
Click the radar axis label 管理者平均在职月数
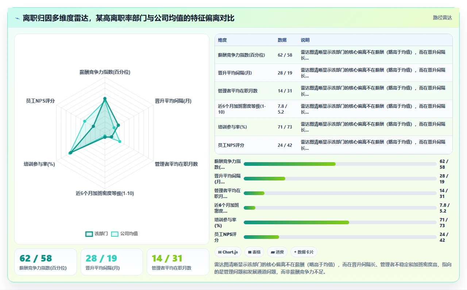click(x=176, y=164)
